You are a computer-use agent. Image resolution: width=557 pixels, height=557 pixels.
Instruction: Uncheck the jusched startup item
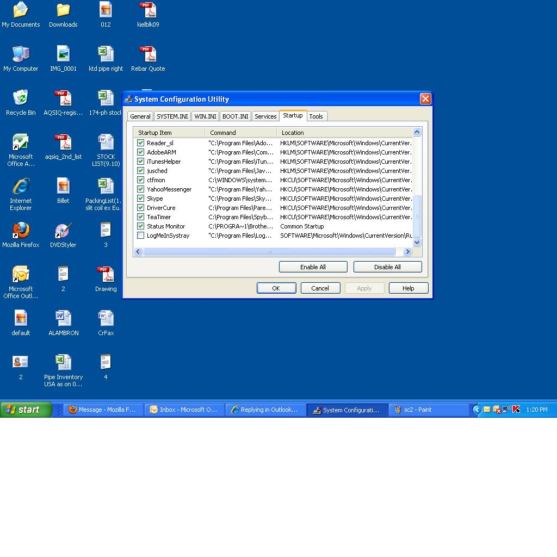(x=141, y=170)
